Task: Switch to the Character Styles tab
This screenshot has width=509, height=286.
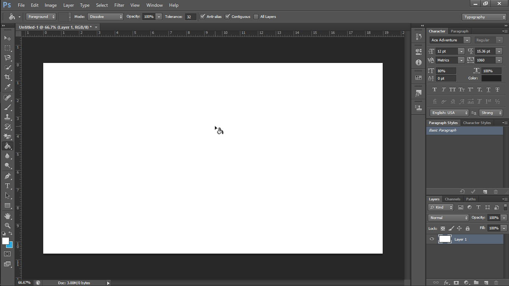Action: pos(477,123)
